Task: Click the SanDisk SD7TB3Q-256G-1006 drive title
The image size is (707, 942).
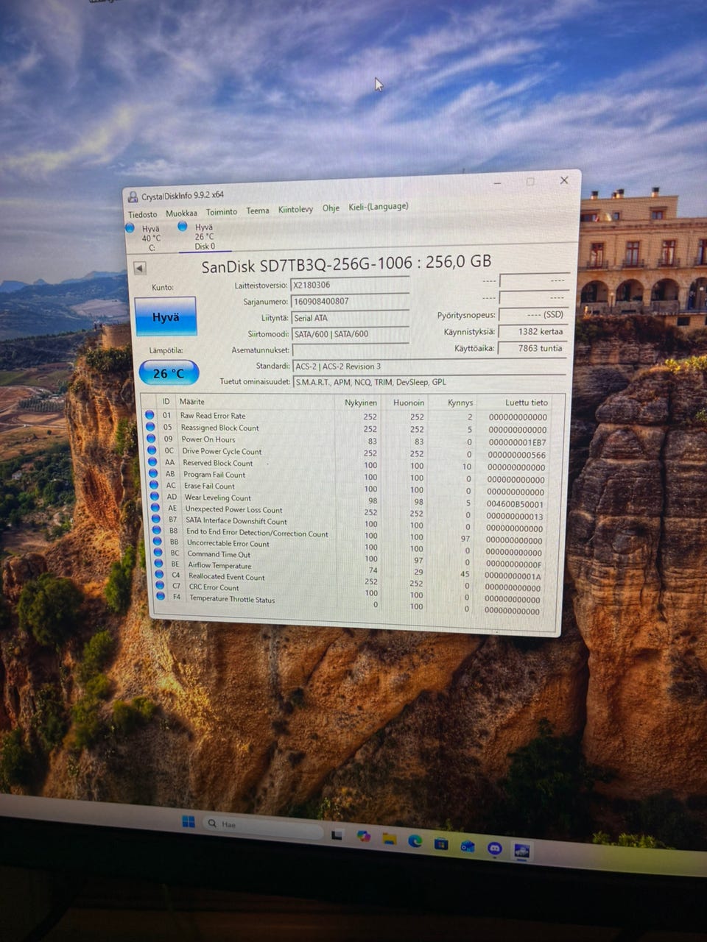Action: [346, 263]
